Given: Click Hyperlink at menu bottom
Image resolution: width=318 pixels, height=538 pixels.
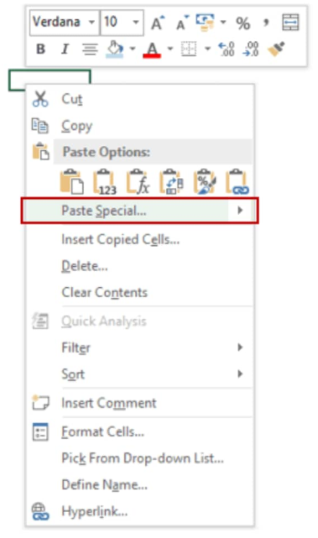Looking at the screenshot, I should point(94,512).
